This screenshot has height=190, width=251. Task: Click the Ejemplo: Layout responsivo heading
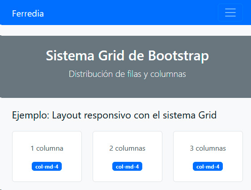click(x=114, y=115)
